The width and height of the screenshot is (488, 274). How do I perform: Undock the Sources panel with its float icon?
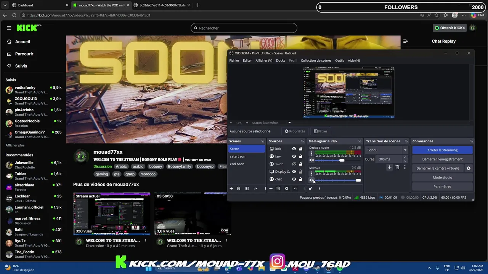tap(302, 141)
